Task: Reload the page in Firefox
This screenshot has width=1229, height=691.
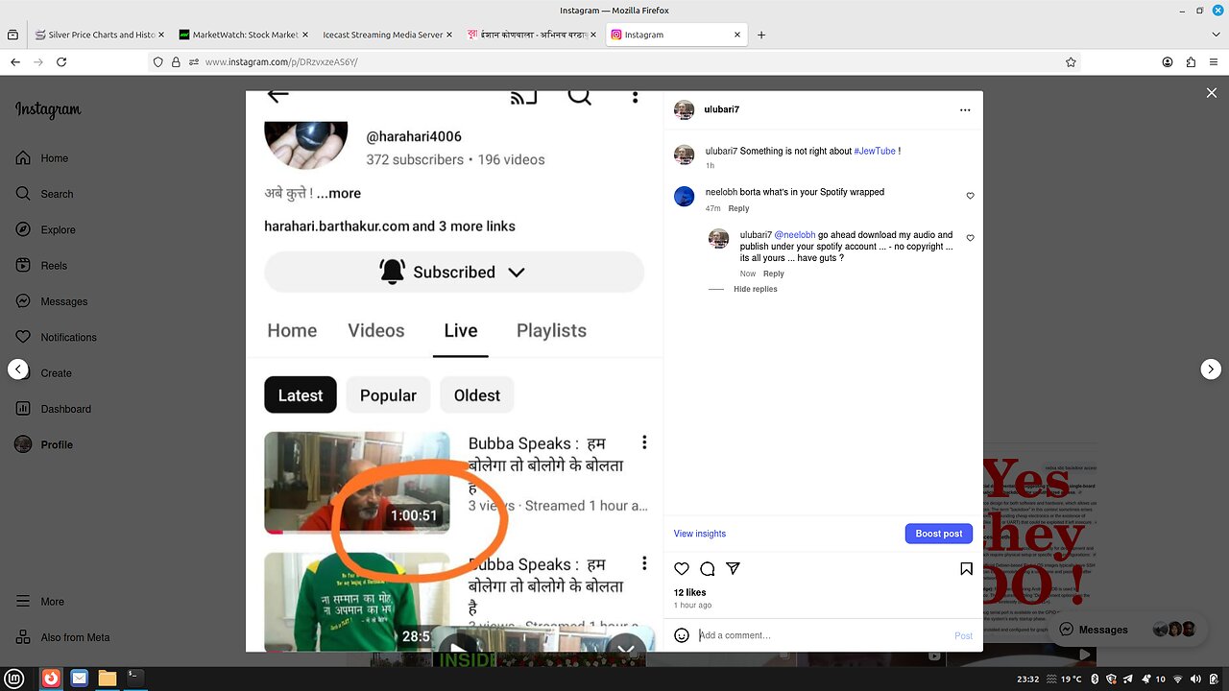Action: click(x=61, y=61)
